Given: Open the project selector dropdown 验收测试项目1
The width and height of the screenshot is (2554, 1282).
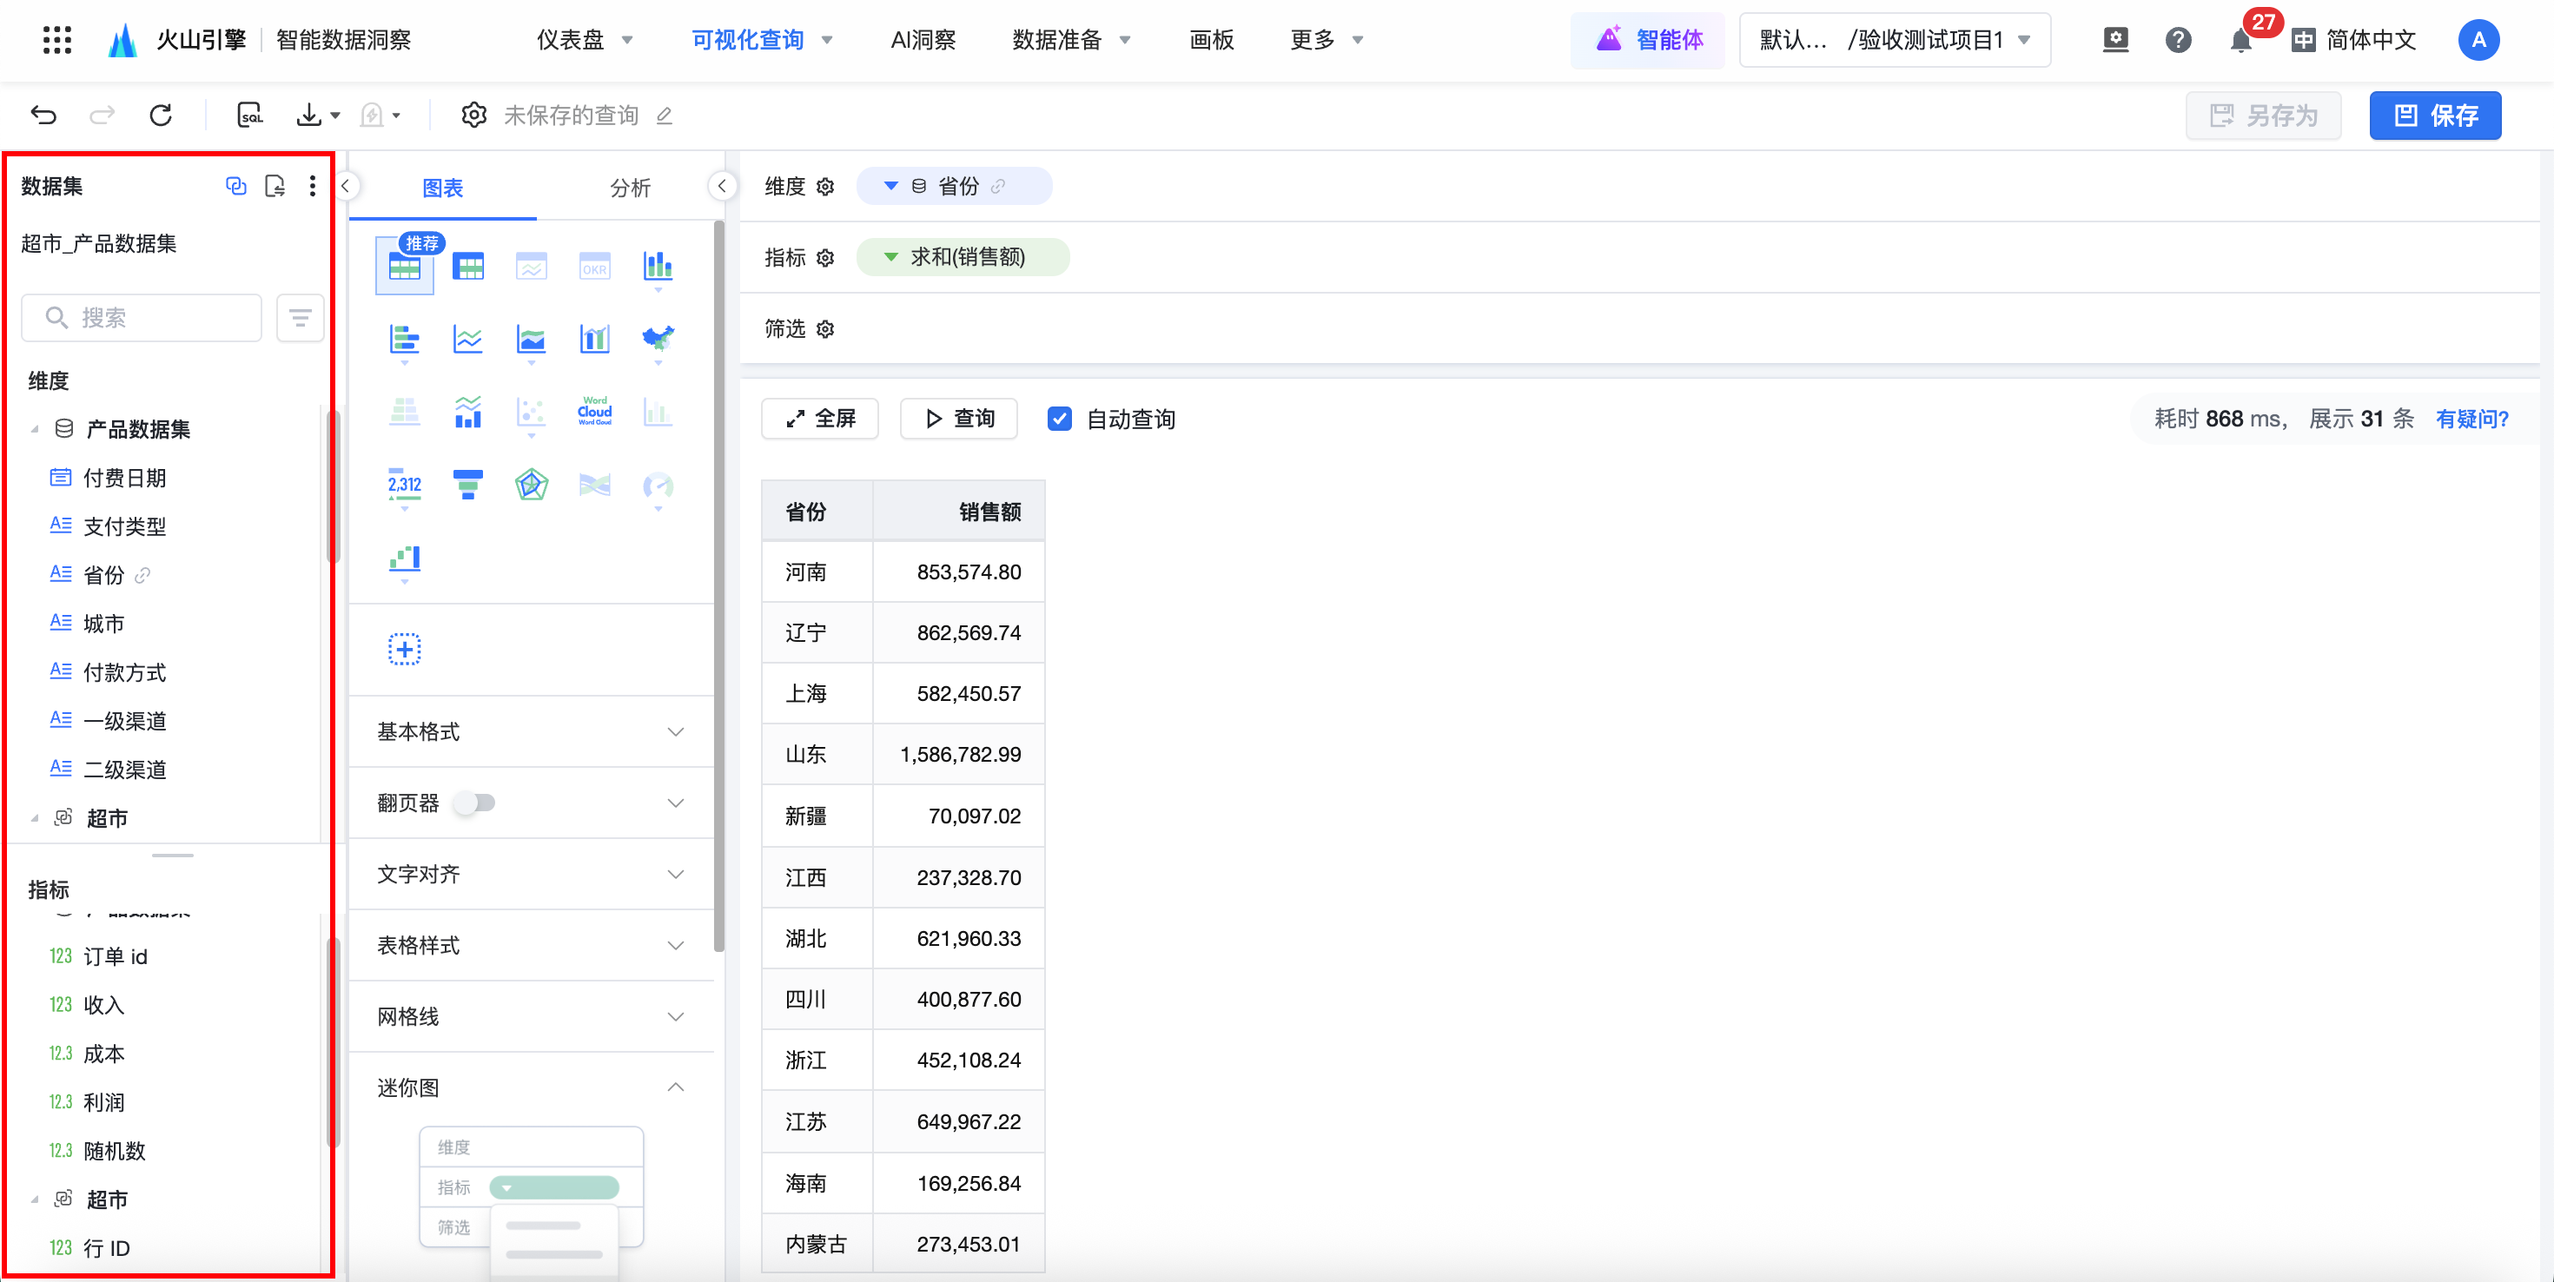Looking at the screenshot, I should 1894,41.
